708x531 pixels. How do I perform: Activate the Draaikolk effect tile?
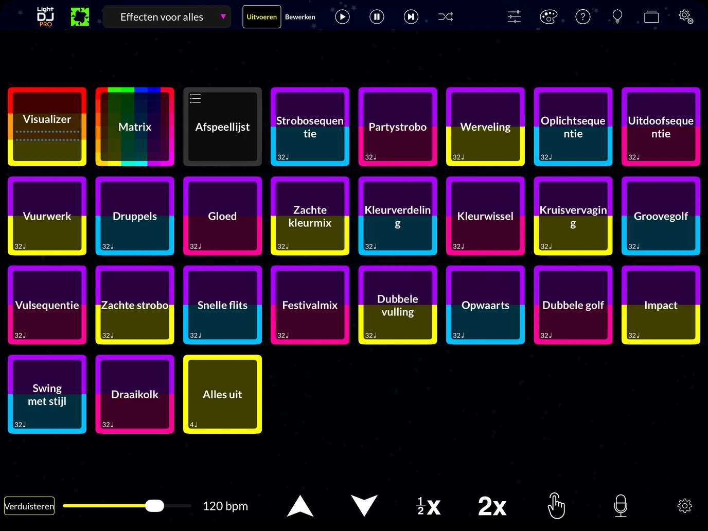pos(135,394)
